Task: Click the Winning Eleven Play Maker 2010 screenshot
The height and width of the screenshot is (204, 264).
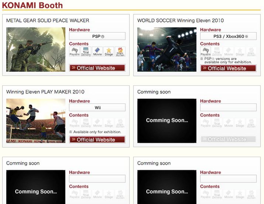Action: pyautogui.click(x=36, y=121)
